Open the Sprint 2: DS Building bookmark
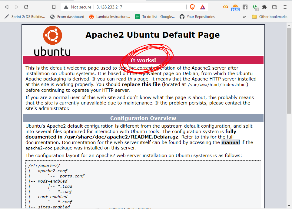This screenshot has width=292, height=209. pos(25,17)
